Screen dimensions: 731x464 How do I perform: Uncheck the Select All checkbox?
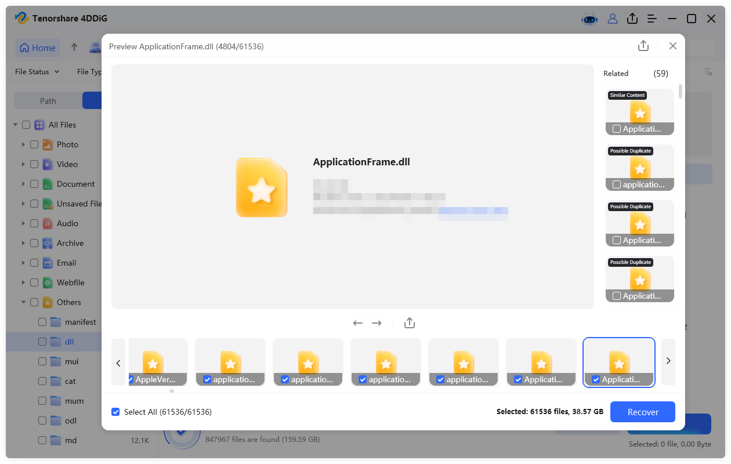click(x=115, y=412)
